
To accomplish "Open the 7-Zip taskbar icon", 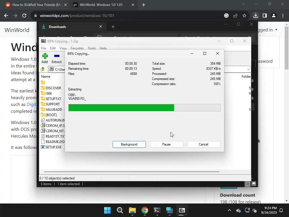I will click(182, 210).
